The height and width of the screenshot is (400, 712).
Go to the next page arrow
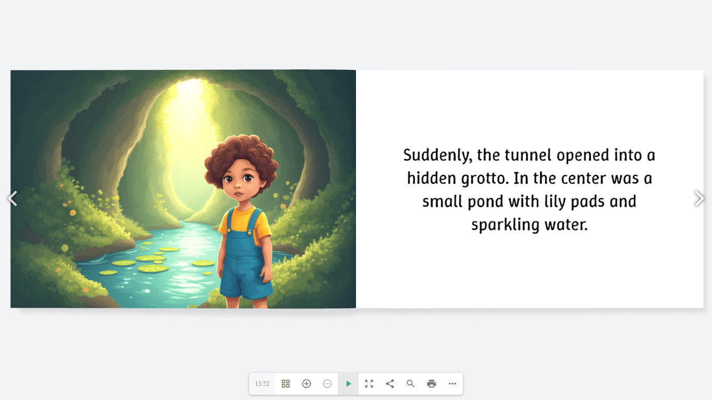point(699,198)
